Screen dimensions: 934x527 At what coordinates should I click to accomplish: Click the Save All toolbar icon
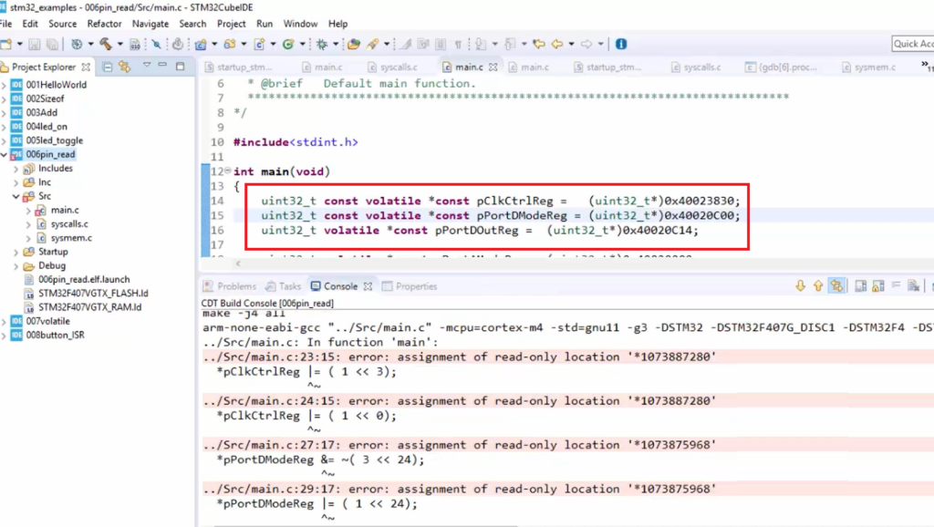point(52,44)
